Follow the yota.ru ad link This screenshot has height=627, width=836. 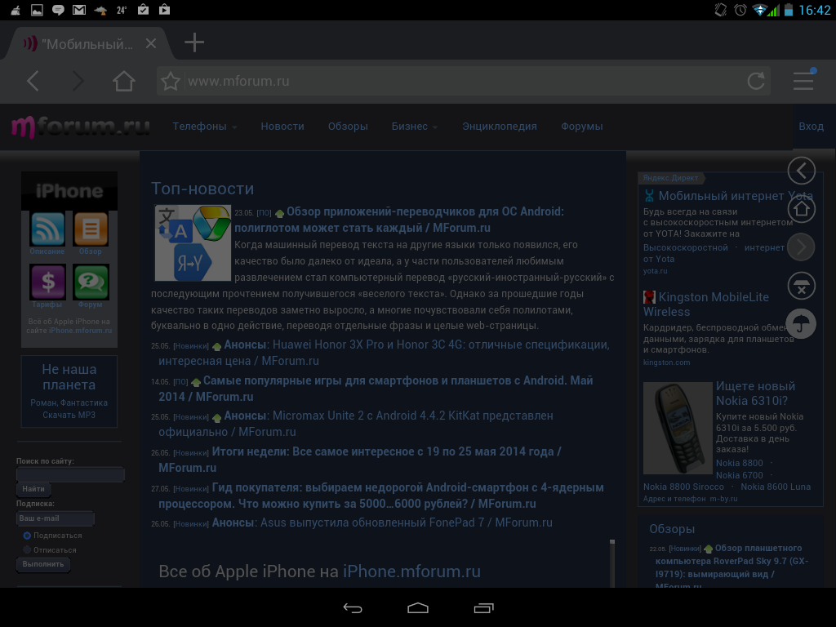[656, 271]
